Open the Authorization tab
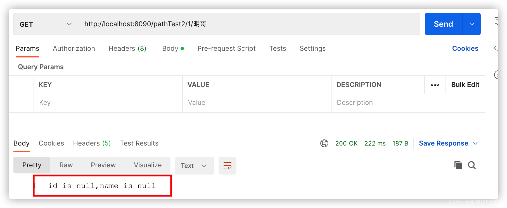The width and height of the screenshot is (507, 208). click(74, 49)
